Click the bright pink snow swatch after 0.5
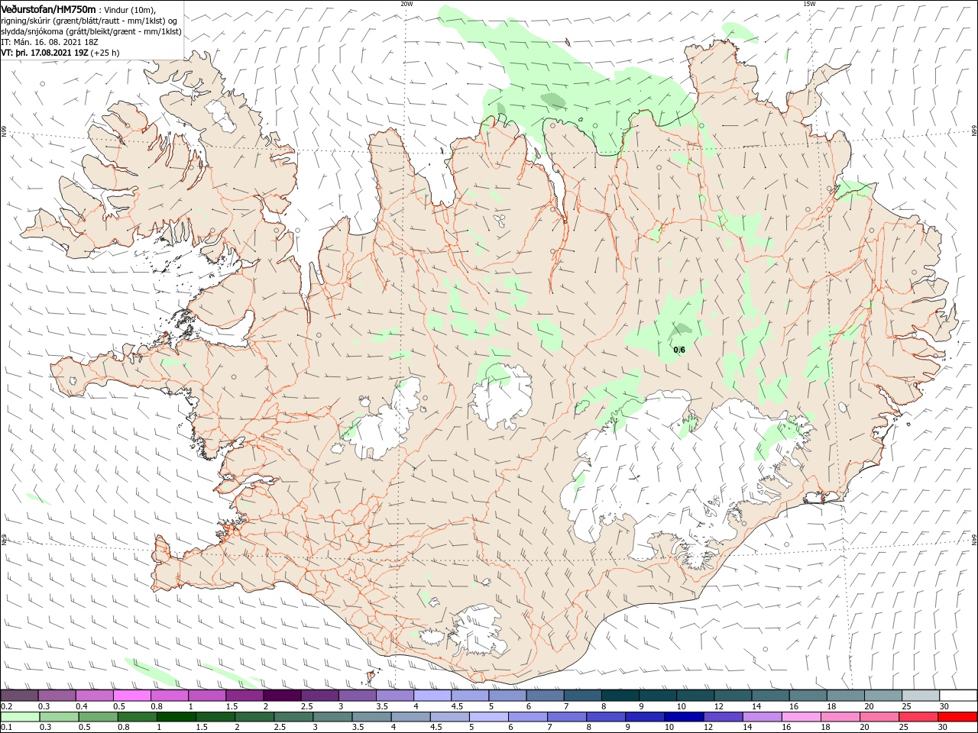The width and height of the screenshot is (978, 733). (x=132, y=696)
